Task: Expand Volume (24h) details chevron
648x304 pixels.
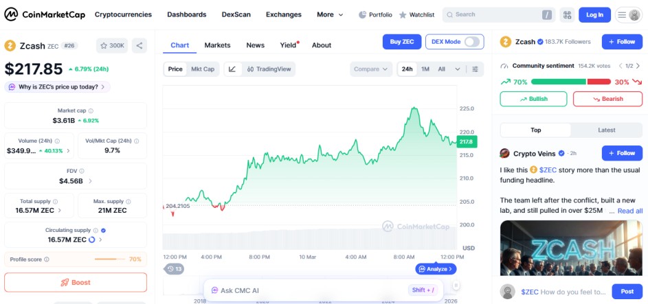Action: tap(68, 151)
